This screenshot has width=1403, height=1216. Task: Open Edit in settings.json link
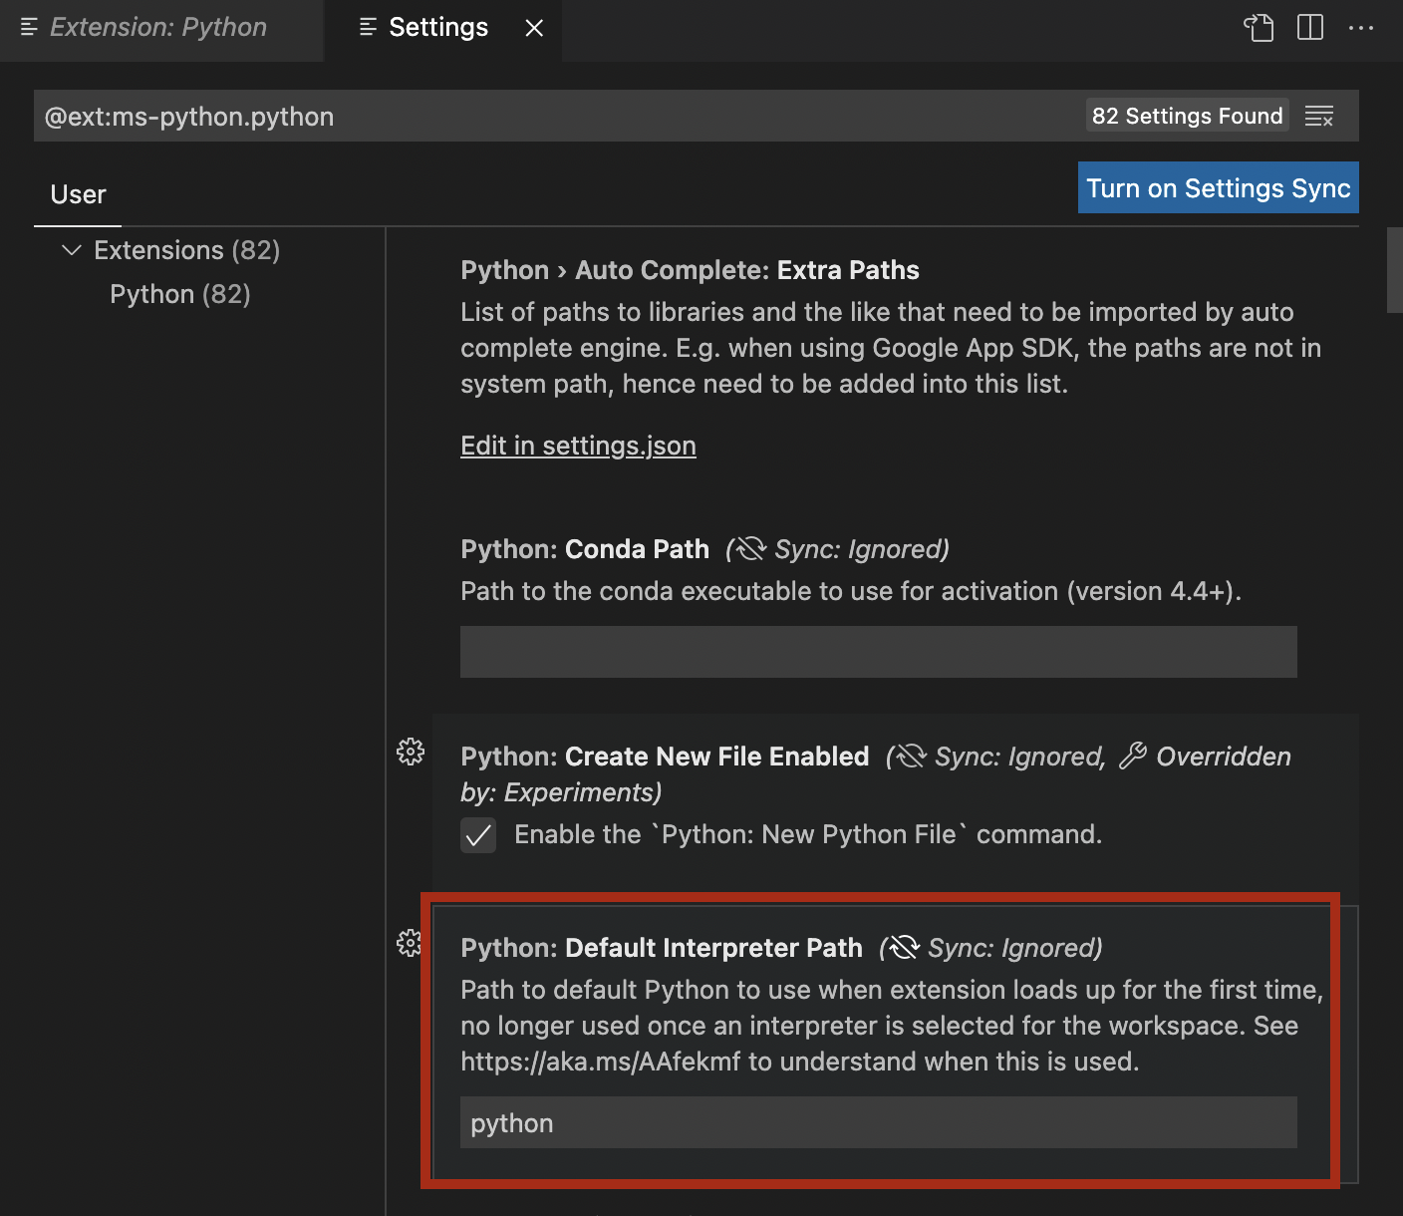[578, 446]
